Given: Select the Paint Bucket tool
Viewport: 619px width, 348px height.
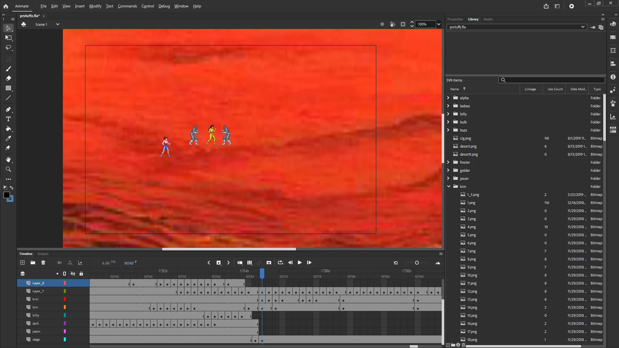Looking at the screenshot, I should pyautogui.click(x=8, y=129).
